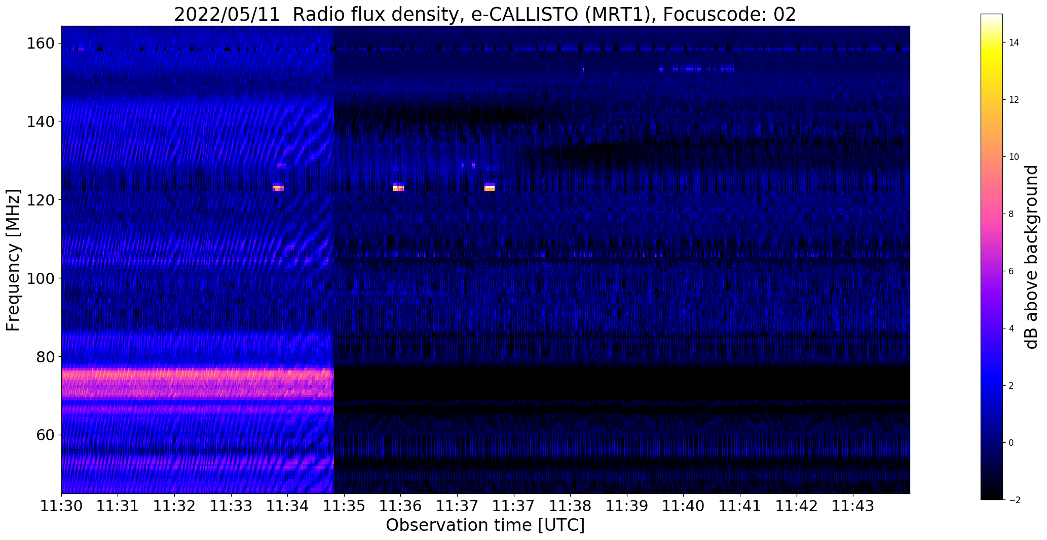The width and height of the screenshot is (1047, 540).
Task: Select the 140 frequency tick label
Action: click(x=41, y=122)
